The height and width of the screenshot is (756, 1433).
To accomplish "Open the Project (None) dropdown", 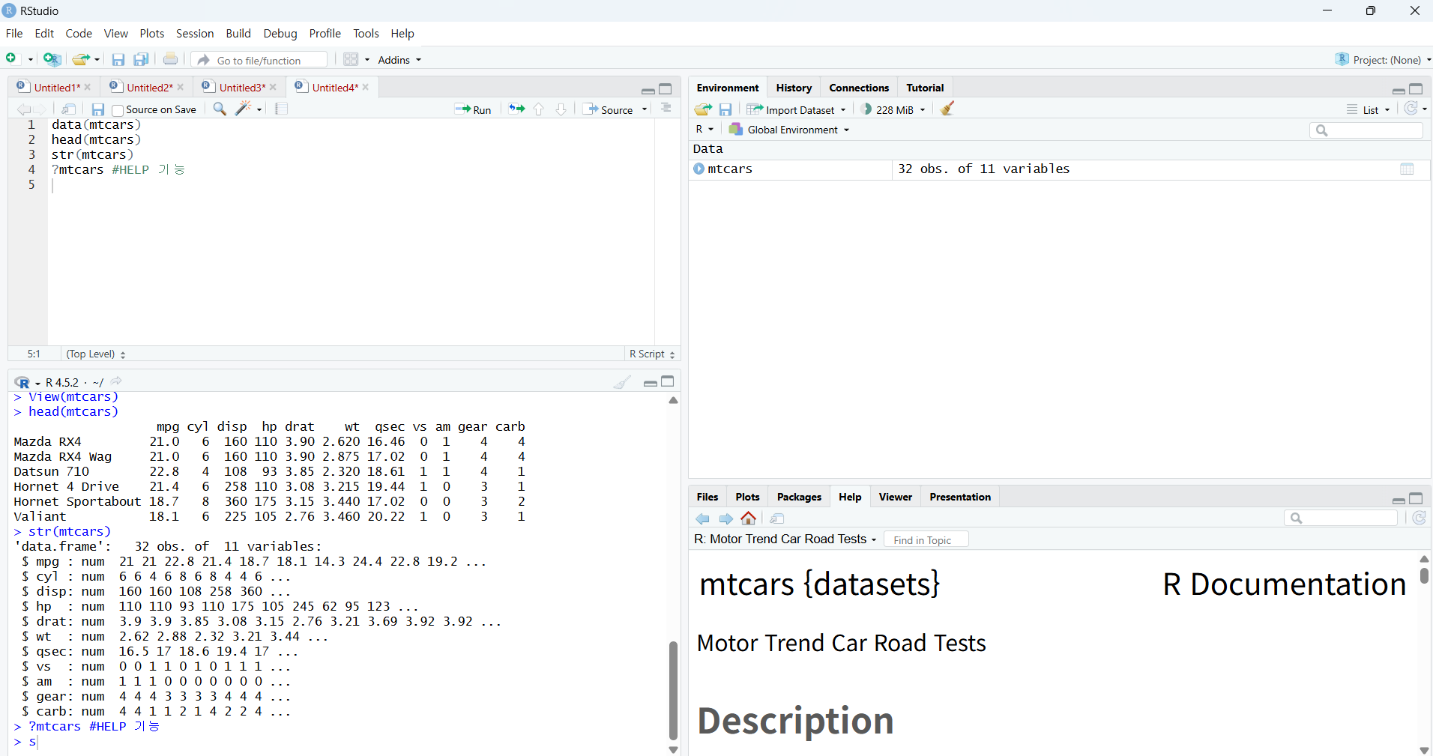I will [x=1383, y=60].
